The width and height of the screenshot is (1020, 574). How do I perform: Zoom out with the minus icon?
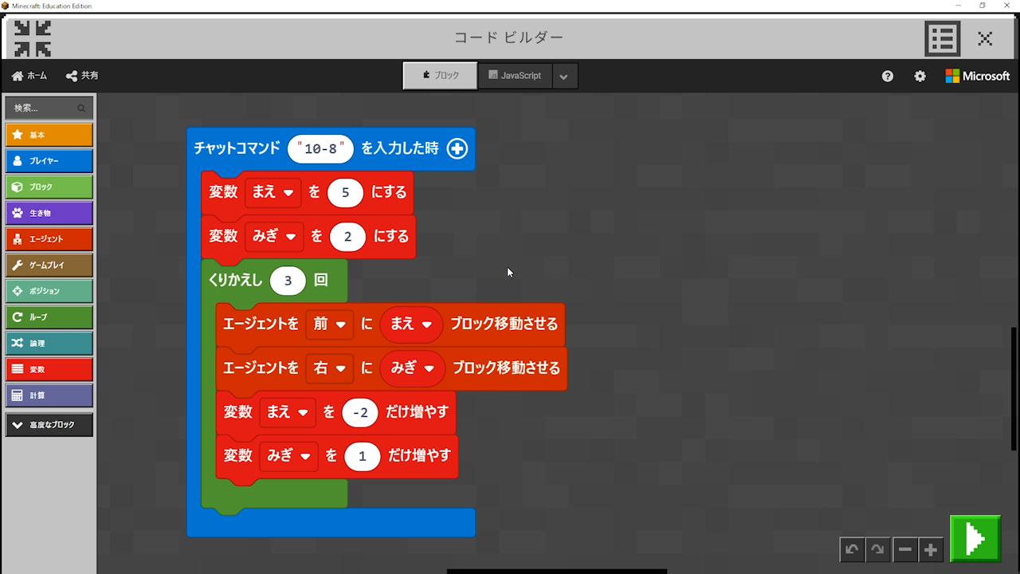coord(904,549)
